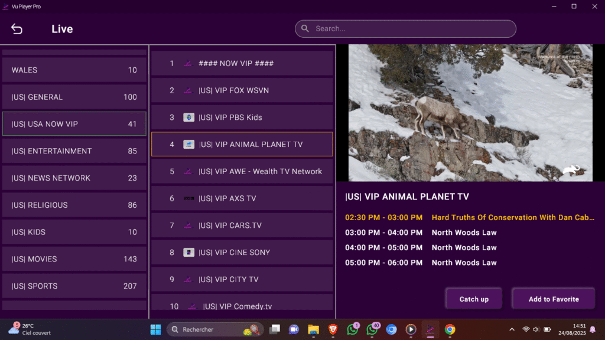
Task: Select the 03:00 PM North Woods Law entry
Action: click(421, 233)
